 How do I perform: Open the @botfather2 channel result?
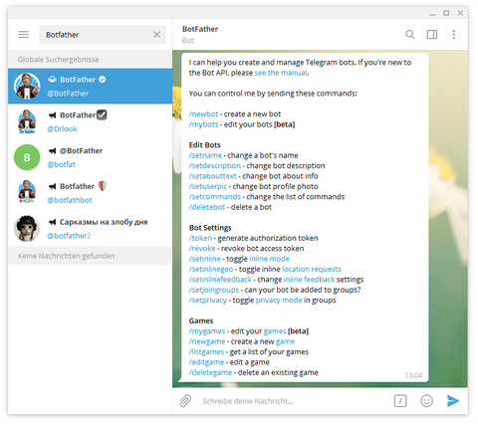coord(91,228)
